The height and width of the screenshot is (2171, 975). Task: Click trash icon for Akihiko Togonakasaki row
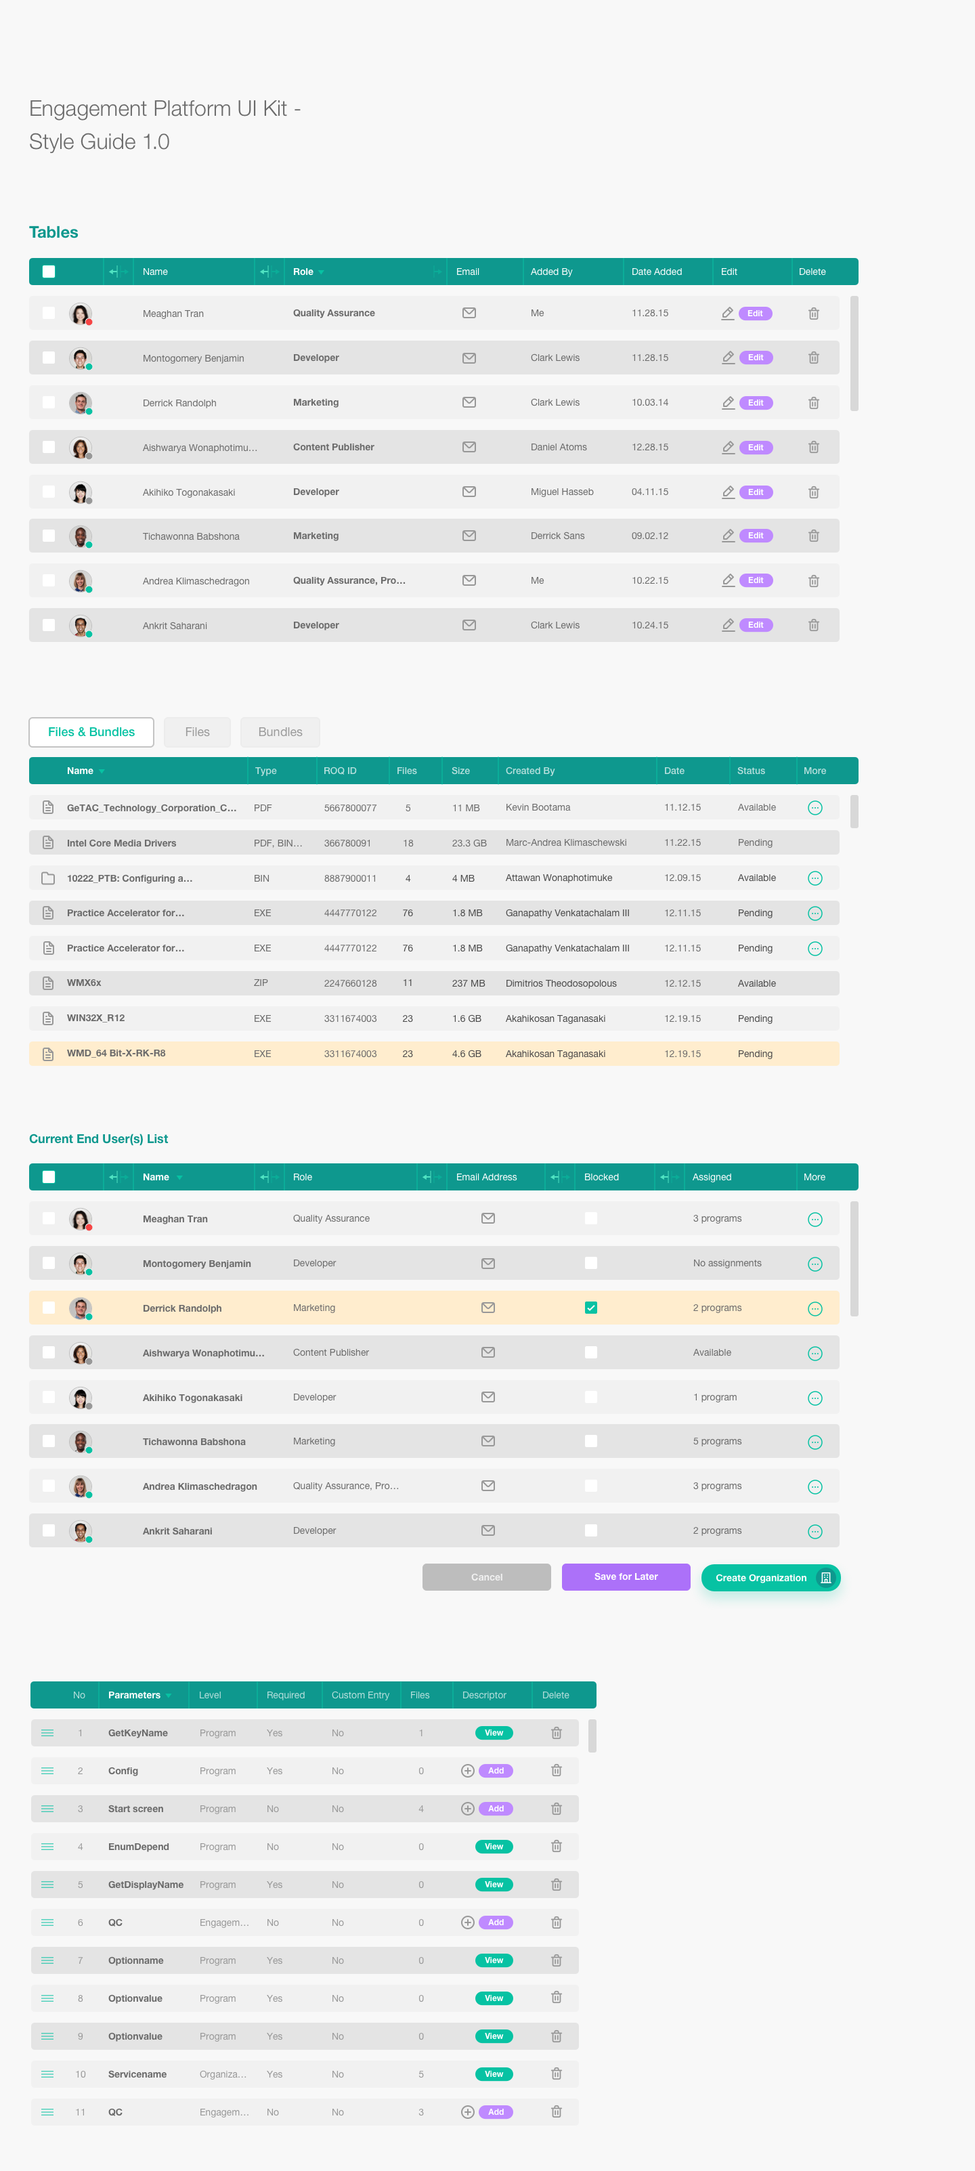point(813,492)
